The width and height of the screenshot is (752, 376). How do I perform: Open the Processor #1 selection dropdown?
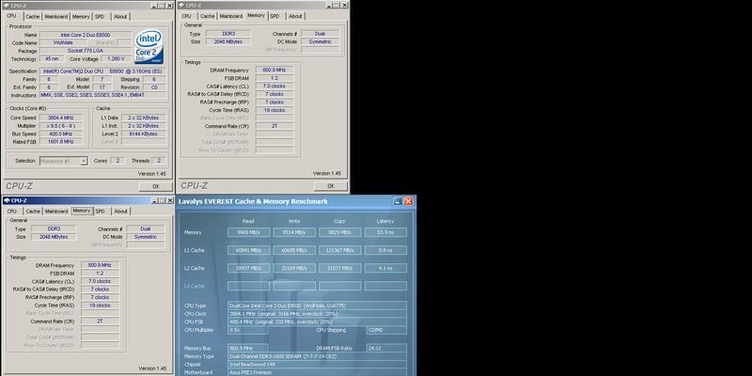63,161
